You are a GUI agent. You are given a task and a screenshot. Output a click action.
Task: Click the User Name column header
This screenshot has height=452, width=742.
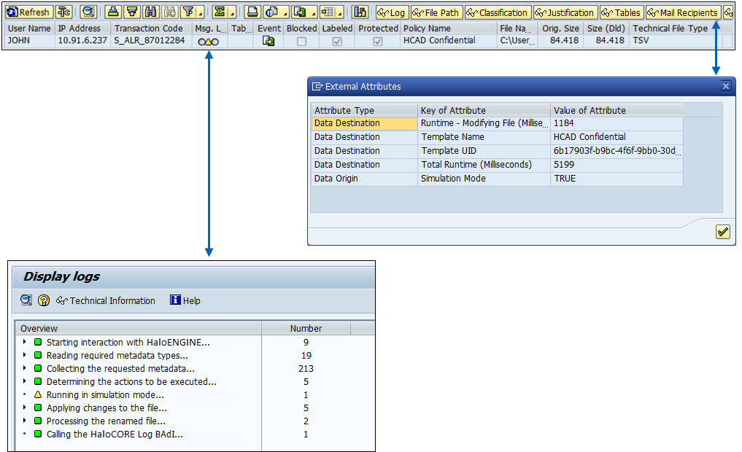(29, 28)
